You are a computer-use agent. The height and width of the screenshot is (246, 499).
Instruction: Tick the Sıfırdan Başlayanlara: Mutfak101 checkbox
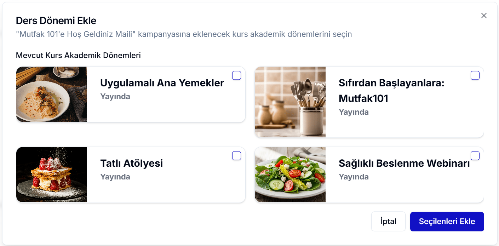click(x=475, y=75)
